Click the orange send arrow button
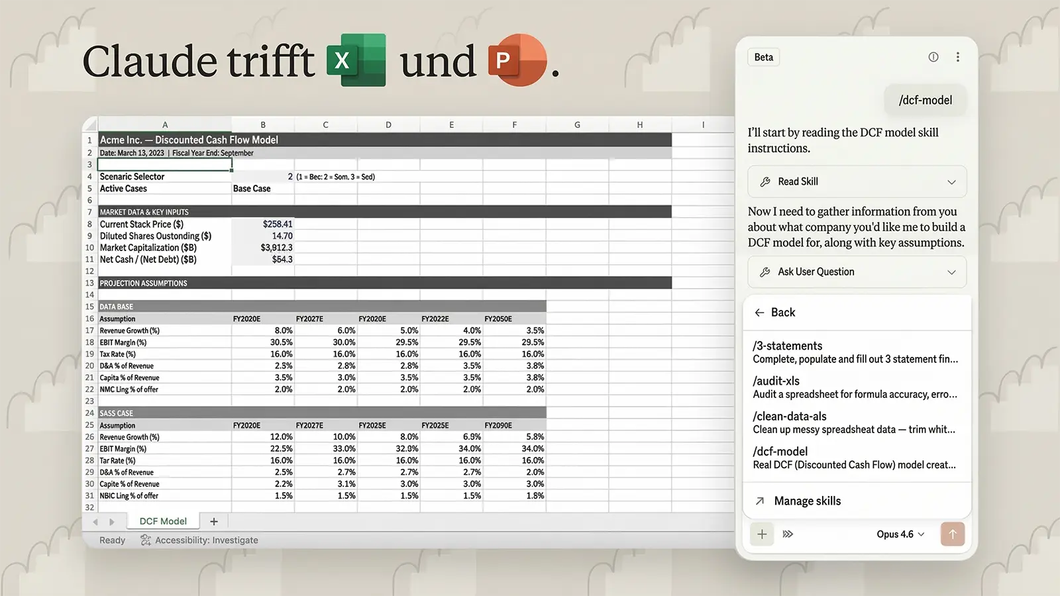1060x596 pixels. (952, 534)
